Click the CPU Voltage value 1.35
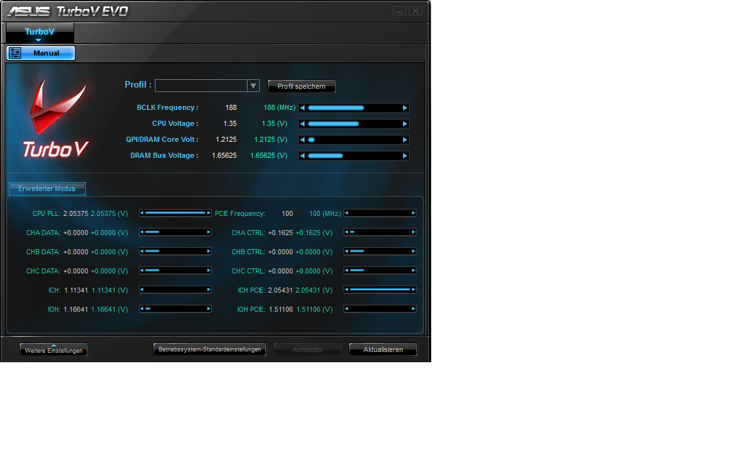The height and width of the screenshot is (460, 737). coord(230,123)
